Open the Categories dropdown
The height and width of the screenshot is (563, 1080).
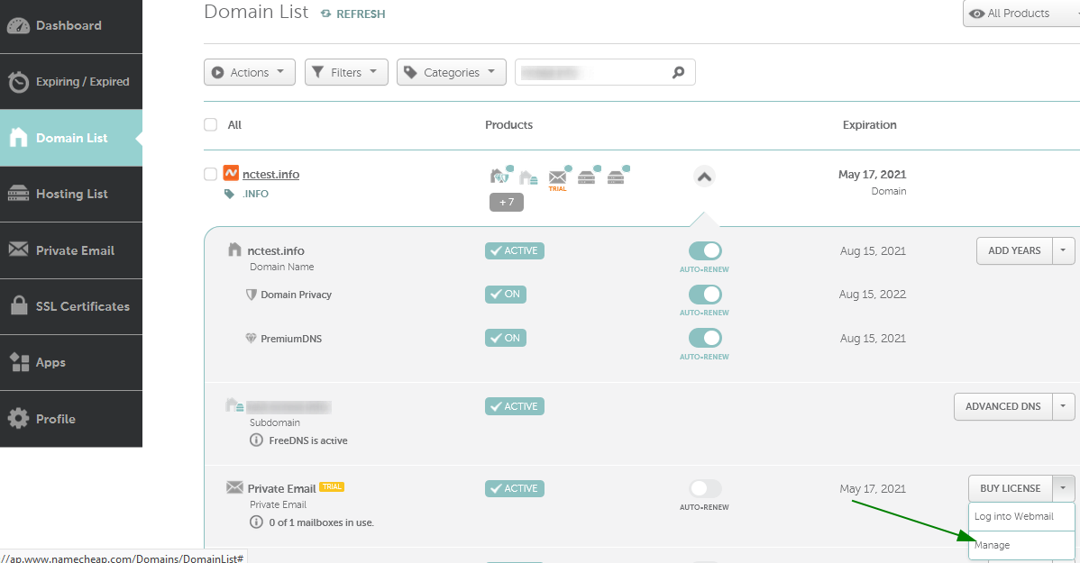[x=451, y=72]
